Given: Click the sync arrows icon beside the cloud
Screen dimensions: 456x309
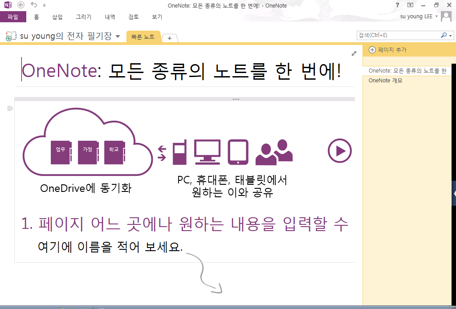Looking at the screenshot, I should click(162, 153).
